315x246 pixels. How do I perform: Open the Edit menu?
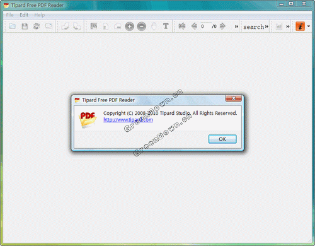(24, 15)
